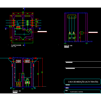Click the CASA DE MEDIÇÃO (ALTA TENSÃO) title
101x101 pixels.
pos(83,82)
